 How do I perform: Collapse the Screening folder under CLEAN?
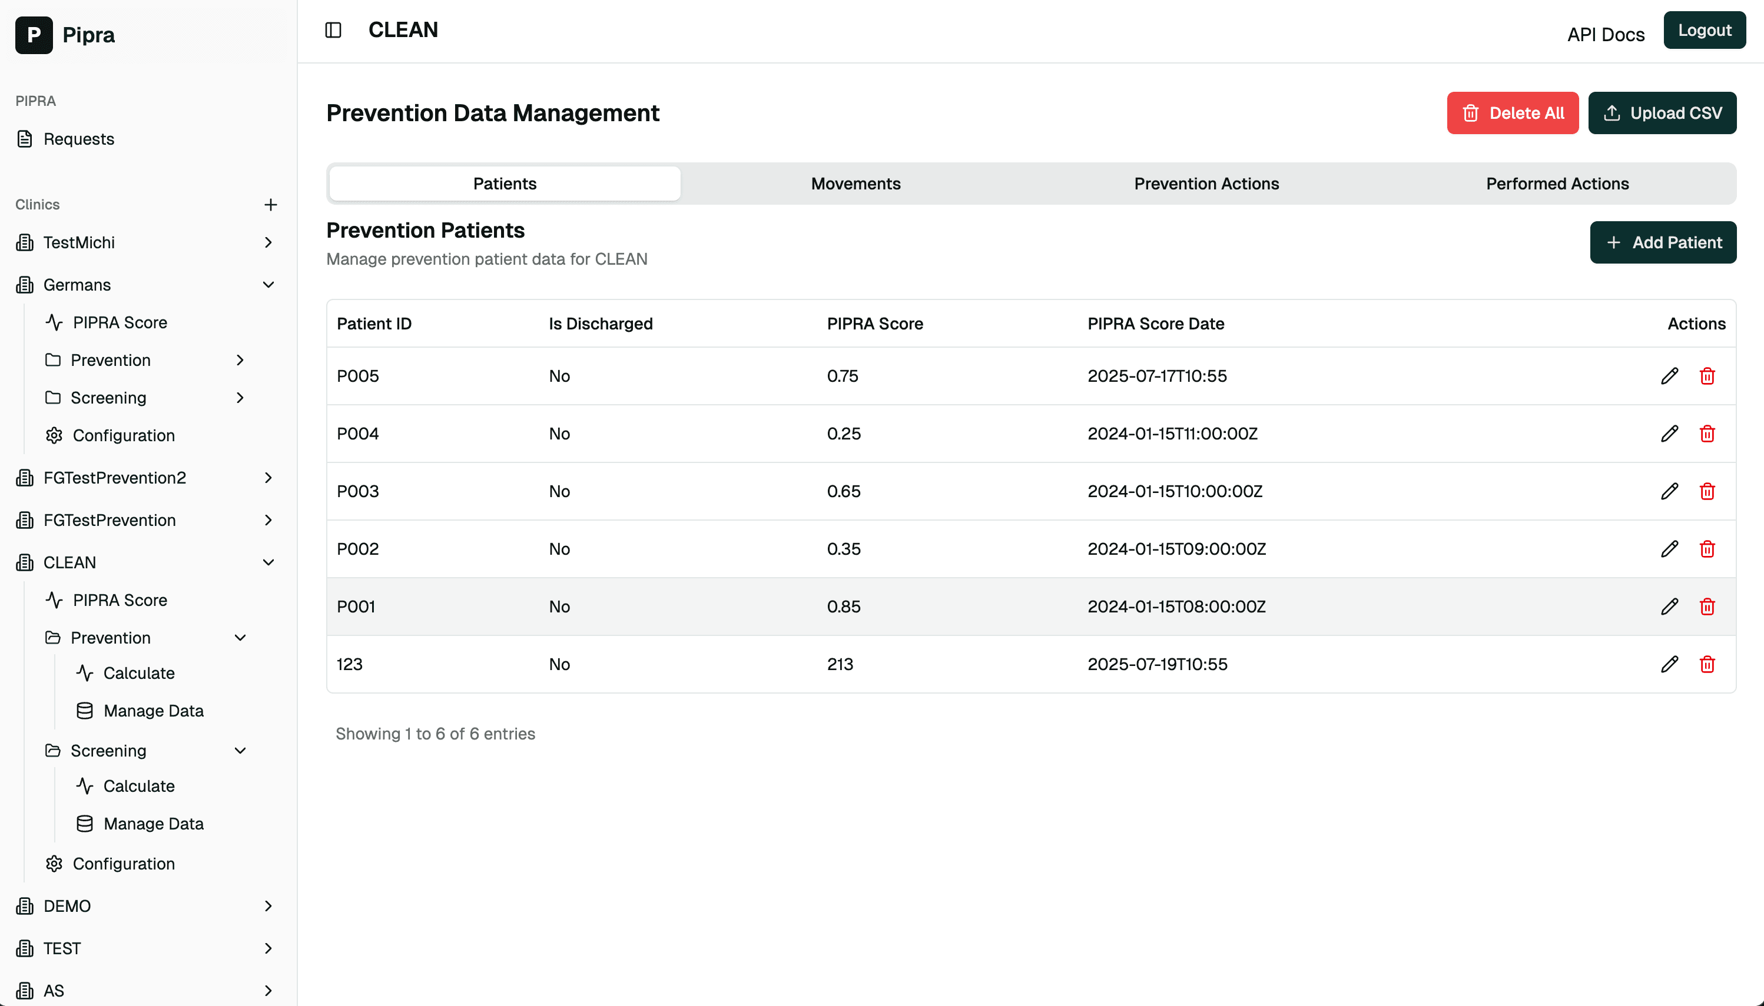240,751
